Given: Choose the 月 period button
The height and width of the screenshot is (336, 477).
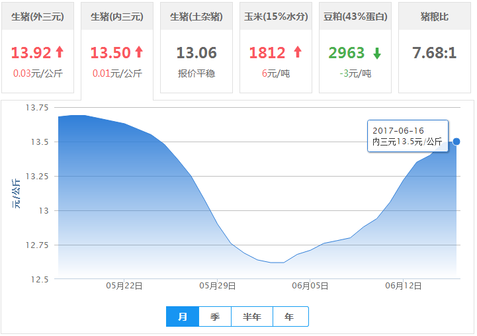Looking at the screenshot, I should [x=183, y=317].
